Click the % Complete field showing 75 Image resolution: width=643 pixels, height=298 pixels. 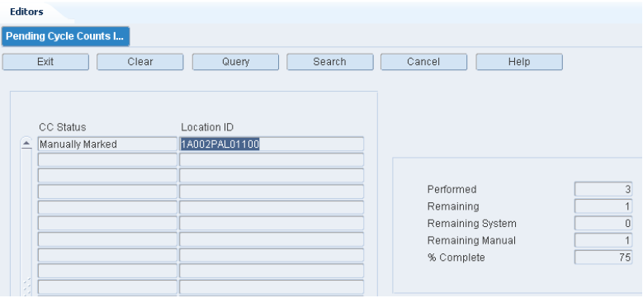point(603,258)
